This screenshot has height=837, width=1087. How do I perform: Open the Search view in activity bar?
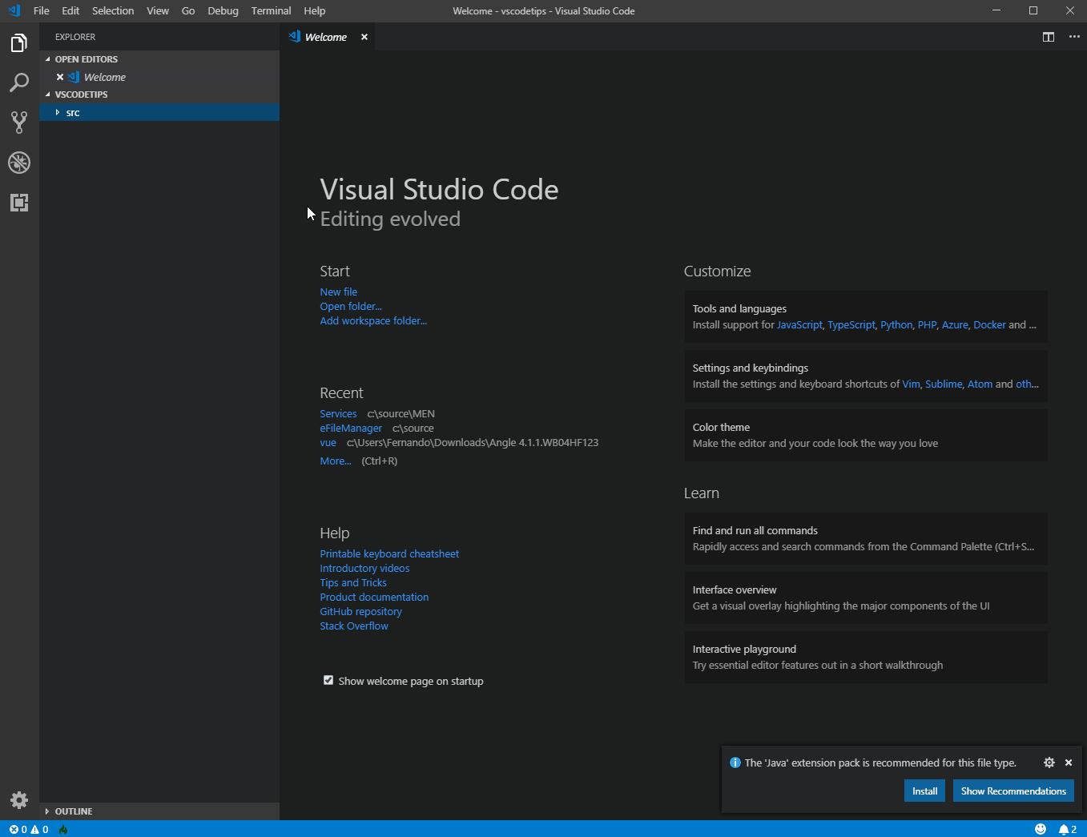pyautogui.click(x=19, y=82)
